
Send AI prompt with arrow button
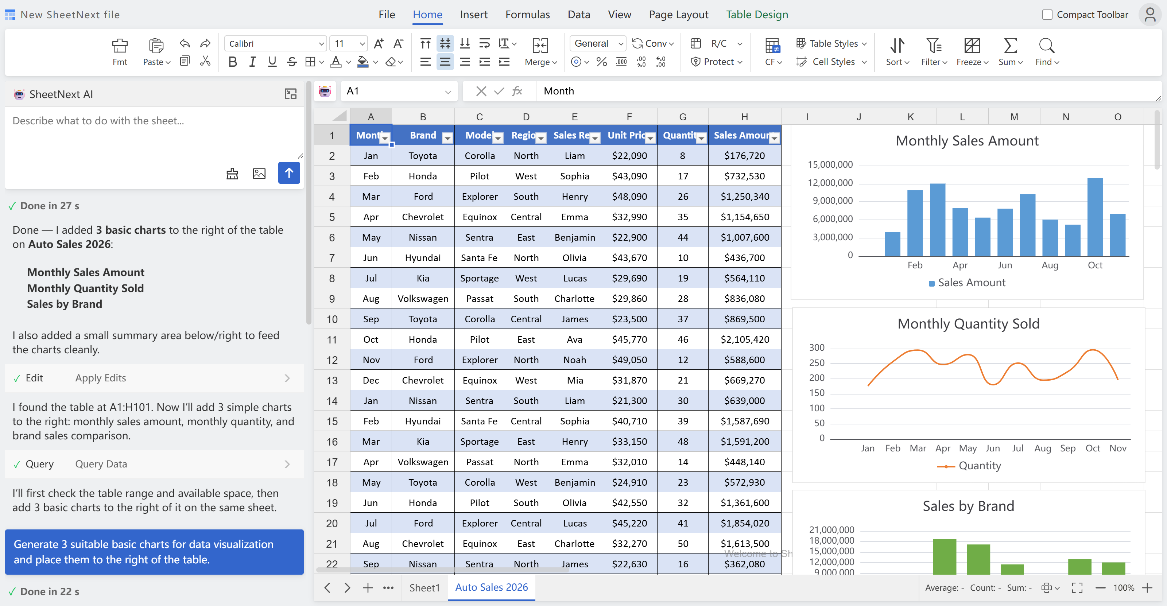click(288, 172)
